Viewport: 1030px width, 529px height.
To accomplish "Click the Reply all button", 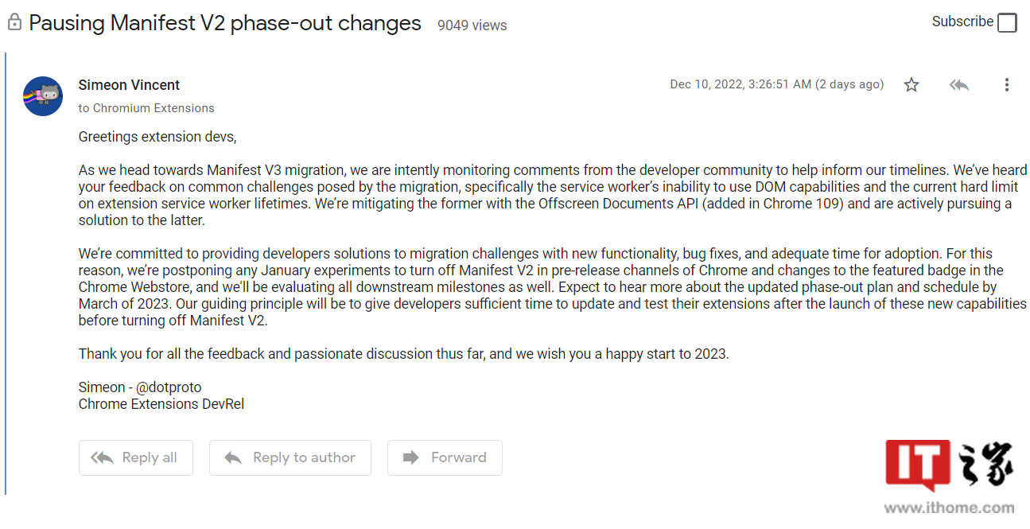I will click(x=136, y=457).
